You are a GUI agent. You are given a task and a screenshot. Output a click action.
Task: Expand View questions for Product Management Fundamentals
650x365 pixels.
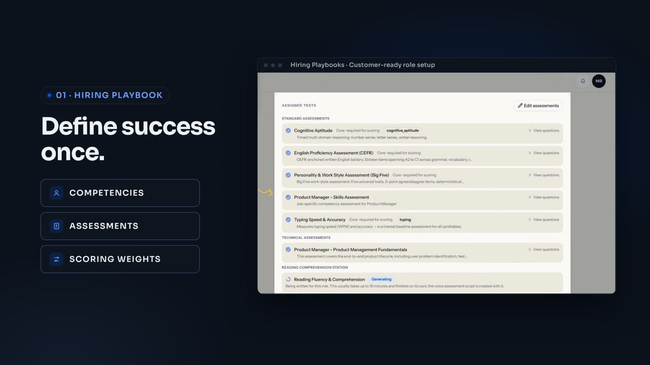coord(543,249)
